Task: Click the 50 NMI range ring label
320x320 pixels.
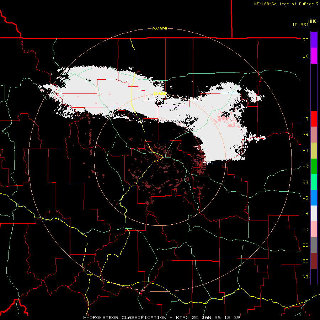Action: point(160,94)
